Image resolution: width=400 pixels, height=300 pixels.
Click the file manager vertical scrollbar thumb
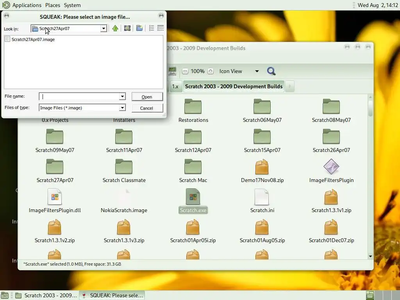(370, 108)
